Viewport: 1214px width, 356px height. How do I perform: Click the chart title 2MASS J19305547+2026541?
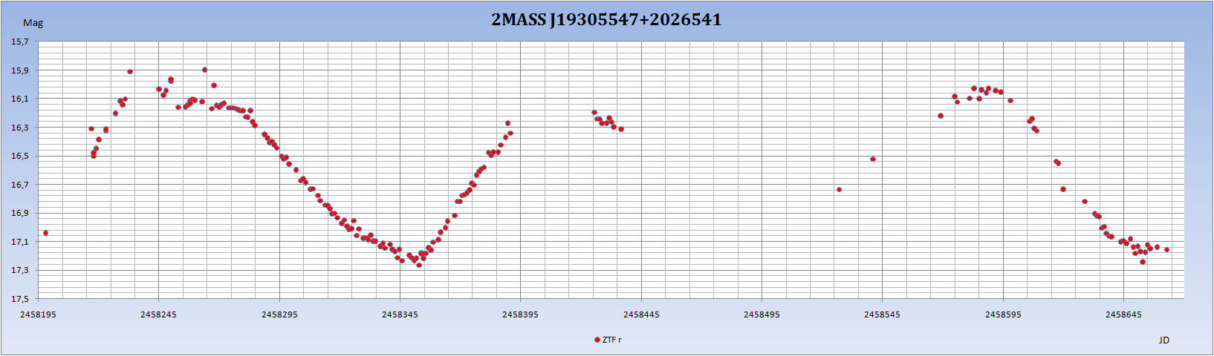(x=606, y=20)
